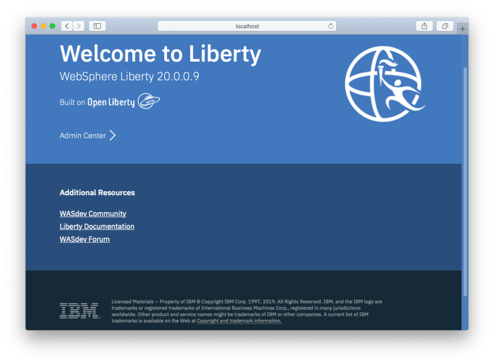Open Copyright and trademark information link
This screenshot has height=364, width=494.
point(239,321)
